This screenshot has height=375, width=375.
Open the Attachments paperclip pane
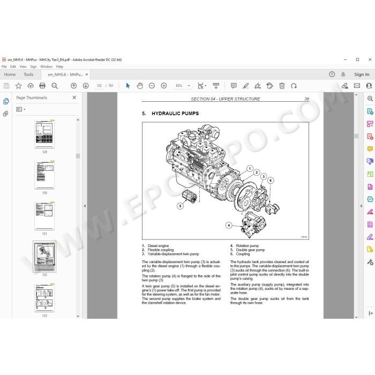[6, 114]
